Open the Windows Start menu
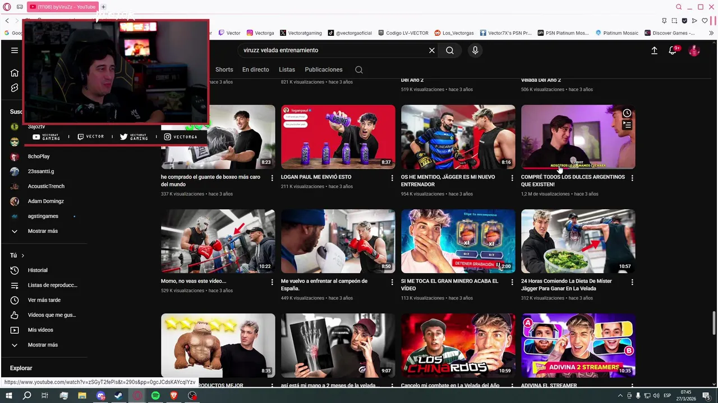Image resolution: width=718 pixels, height=403 pixels. [8, 396]
